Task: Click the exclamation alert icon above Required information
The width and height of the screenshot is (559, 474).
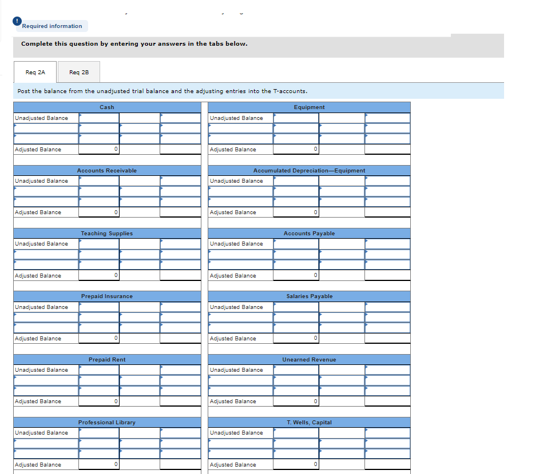Action: [17, 21]
